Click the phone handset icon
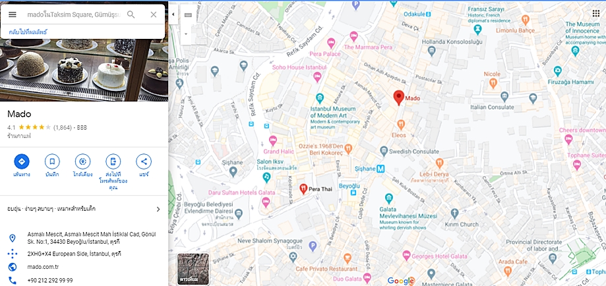Viewport: 606px width, 286px height. point(13,280)
